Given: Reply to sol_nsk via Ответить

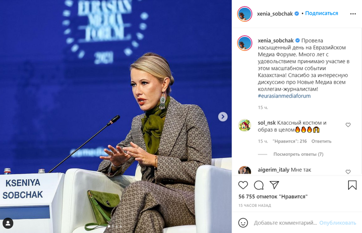Looking at the screenshot, I should (321, 141).
